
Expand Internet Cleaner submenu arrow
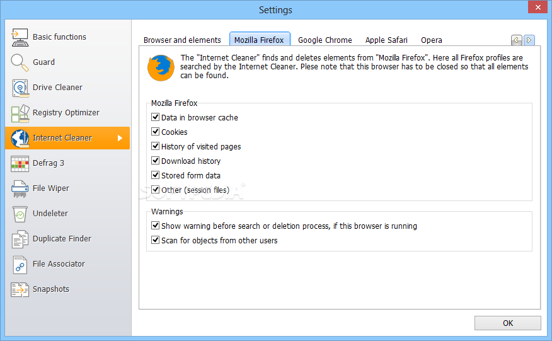[x=120, y=138]
